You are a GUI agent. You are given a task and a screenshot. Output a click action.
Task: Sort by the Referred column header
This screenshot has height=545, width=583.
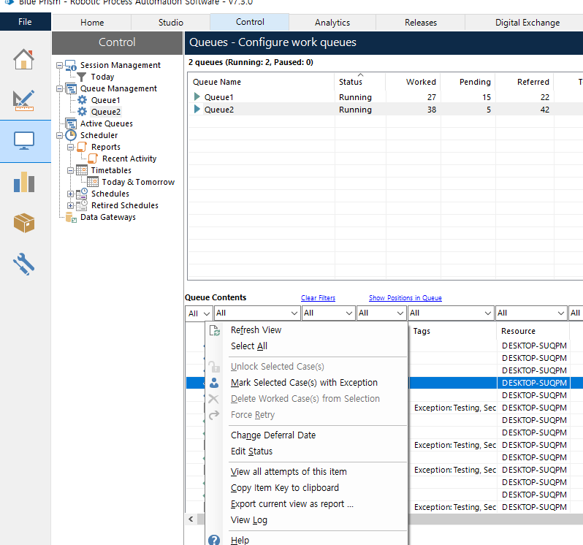[x=525, y=82]
